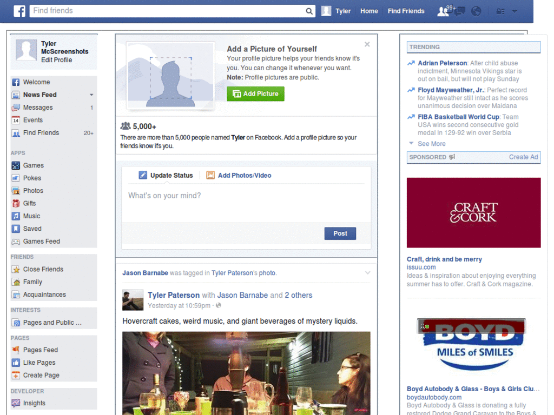Go to Home in top bar
The height and width of the screenshot is (415, 554).
tap(369, 11)
